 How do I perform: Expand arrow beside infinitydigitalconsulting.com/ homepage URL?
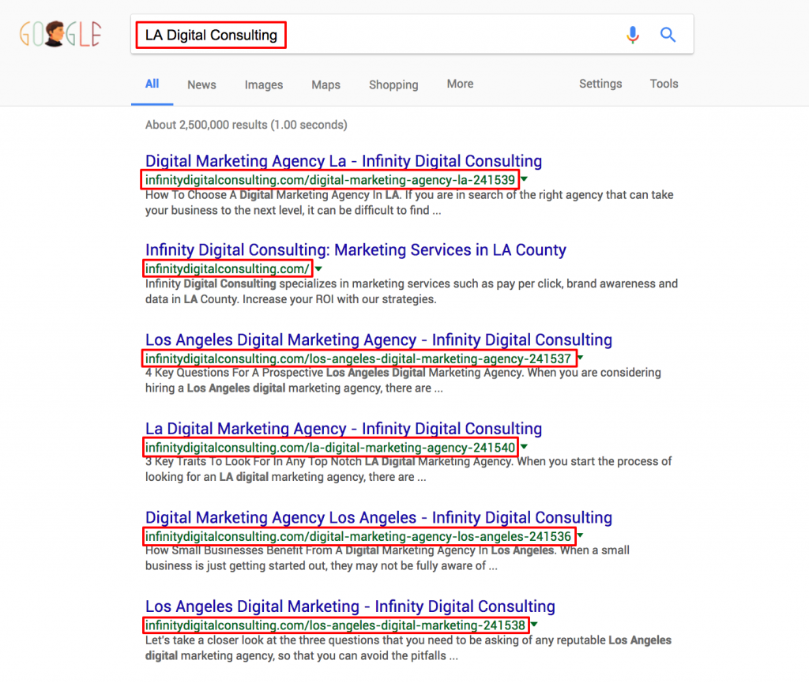[x=318, y=269]
